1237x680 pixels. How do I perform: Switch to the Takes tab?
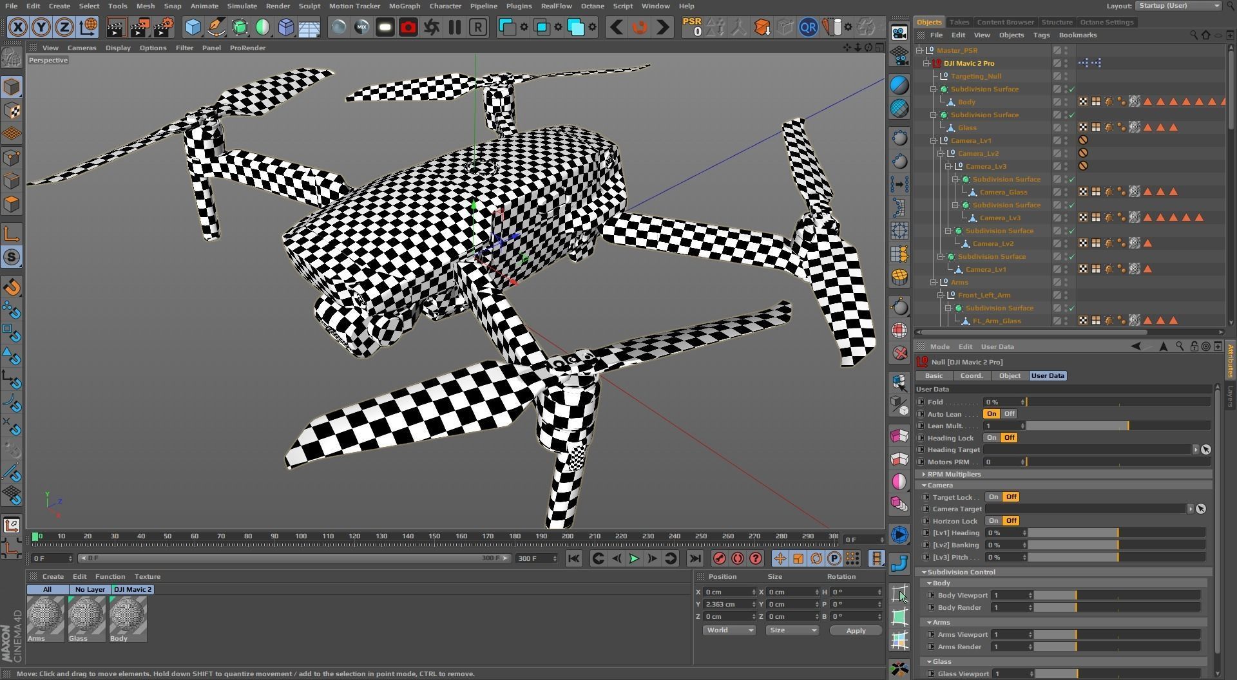[x=959, y=22]
